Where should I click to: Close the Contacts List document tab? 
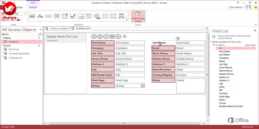[x=207, y=28]
